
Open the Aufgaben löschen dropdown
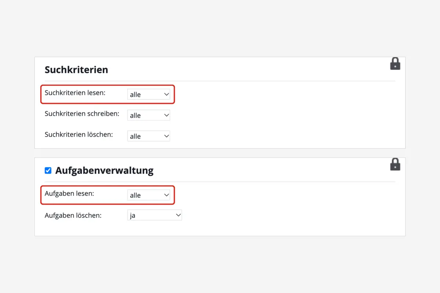tap(155, 215)
